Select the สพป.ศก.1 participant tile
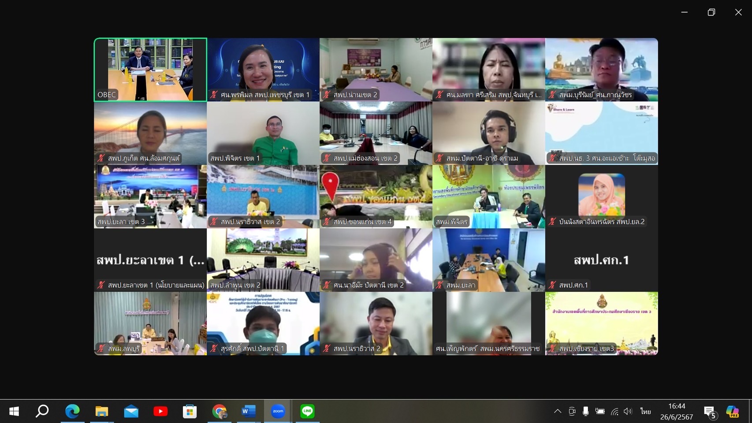This screenshot has height=423, width=752. (x=601, y=260)
